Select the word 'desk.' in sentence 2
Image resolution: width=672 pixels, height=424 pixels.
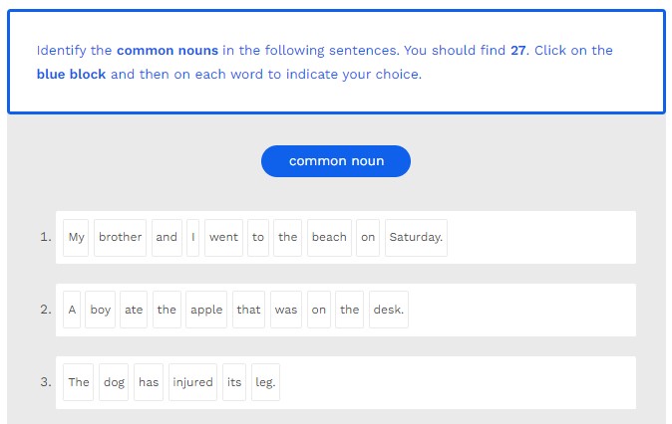(388, 310)
